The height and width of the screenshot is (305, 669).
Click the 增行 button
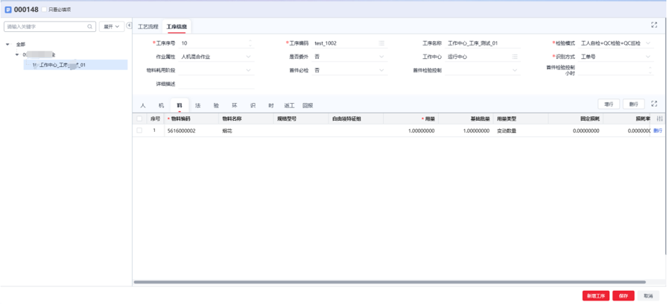(609, 104)
